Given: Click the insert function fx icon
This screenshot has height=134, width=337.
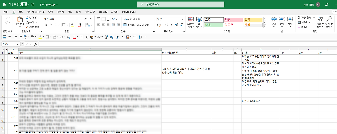Looking at the screenshot, I should pyautogui.click(x=36, y=44).
